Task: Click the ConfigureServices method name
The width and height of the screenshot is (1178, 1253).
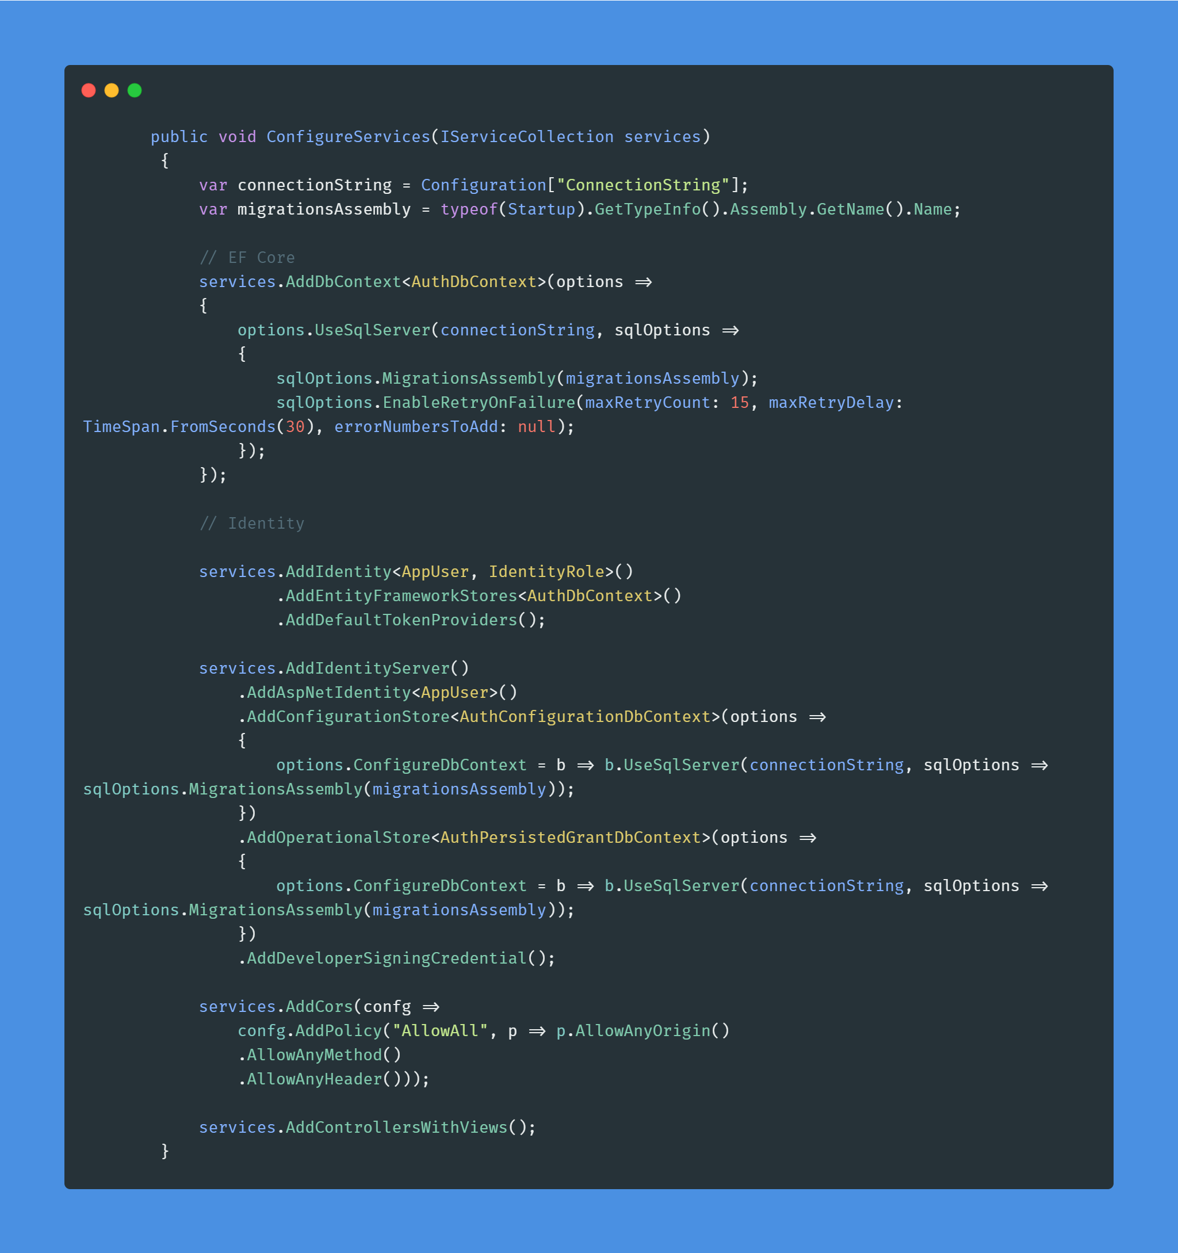Action: [x=348, y=137]
